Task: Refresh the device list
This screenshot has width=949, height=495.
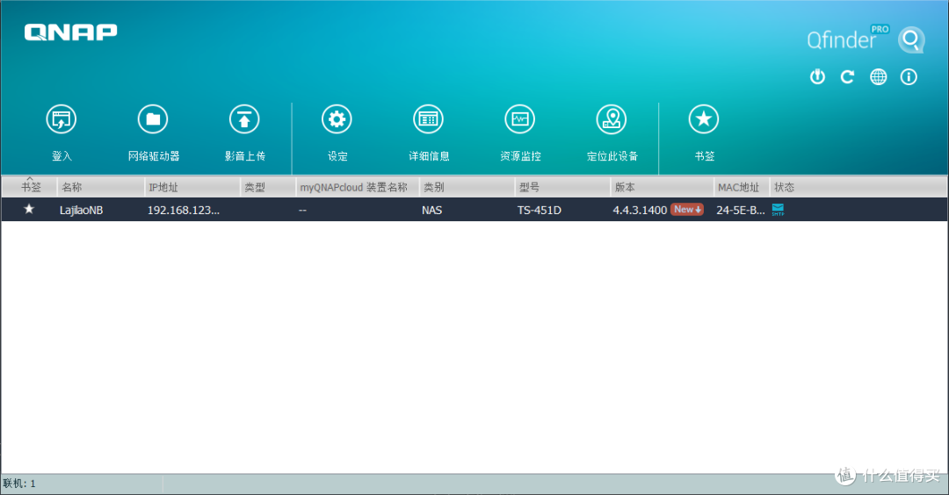Action: click(x=847, y=76)
